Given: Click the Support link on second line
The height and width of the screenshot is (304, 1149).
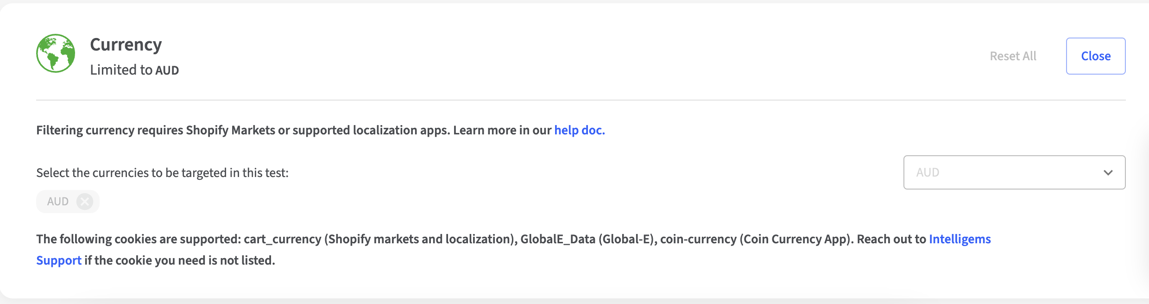Looking at the screenshot, I should pos(59,260).
